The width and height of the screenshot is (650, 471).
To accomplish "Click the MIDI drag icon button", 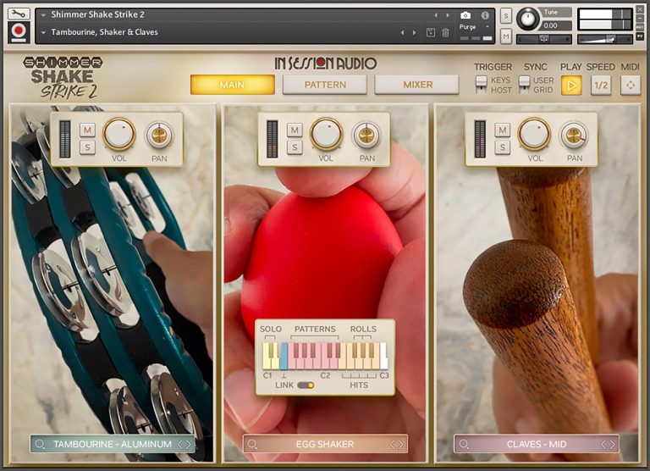I will [631, 85].
